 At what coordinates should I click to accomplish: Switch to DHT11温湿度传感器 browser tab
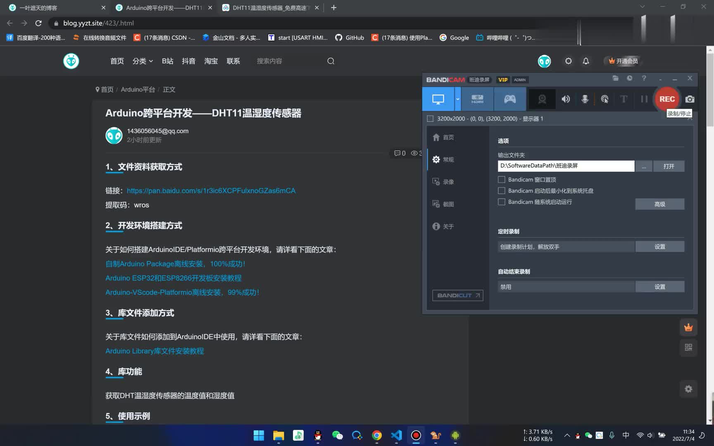[x=271, y=8]
